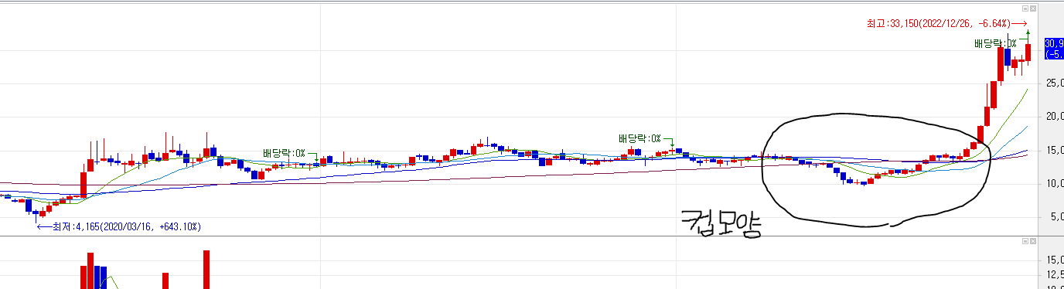The width and height of the screenshot is (1064, 289).
Task: Select the blue current price tag 30,9
Action: point(1054,49)
